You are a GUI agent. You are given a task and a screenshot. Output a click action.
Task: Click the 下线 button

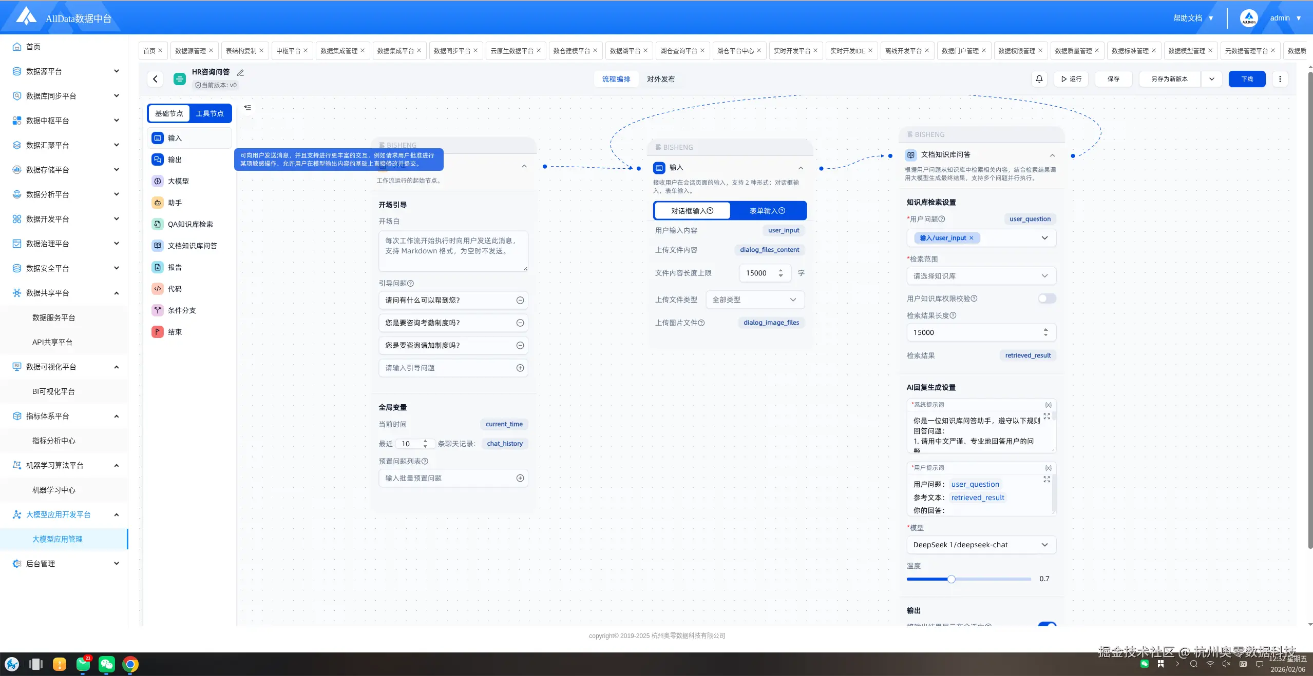(x=1246, y=79)
